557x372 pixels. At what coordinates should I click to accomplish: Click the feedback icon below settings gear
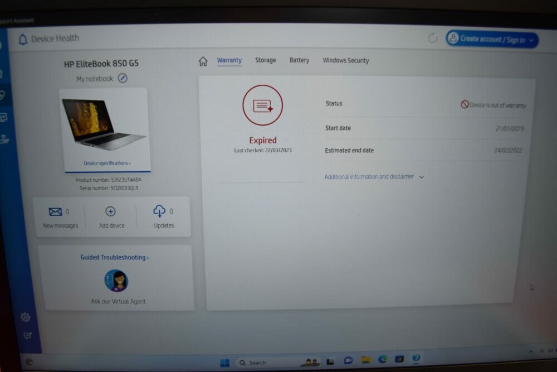tap(27, 336)
